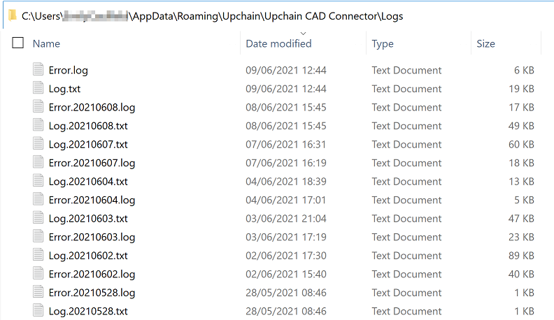The height and width of the screenshot is (320, 554).
Task: Click the Log.20210607.txt file icon
Action: [x=38, y=145]
